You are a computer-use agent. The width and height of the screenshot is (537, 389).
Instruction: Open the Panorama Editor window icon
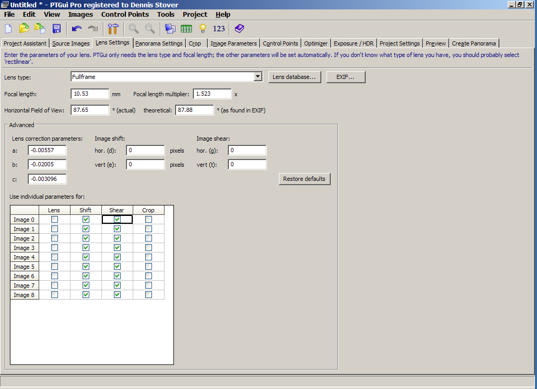170,28
